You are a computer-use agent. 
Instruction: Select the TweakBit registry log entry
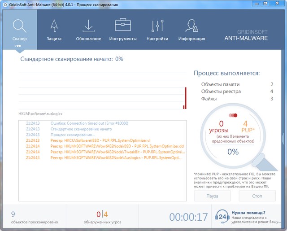[117, 152]
